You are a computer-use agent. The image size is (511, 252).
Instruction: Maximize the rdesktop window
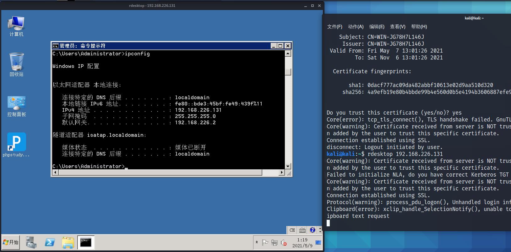pos(313,6)
